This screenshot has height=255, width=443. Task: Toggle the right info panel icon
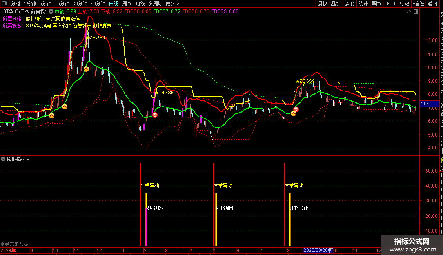(x=416, y=12)
